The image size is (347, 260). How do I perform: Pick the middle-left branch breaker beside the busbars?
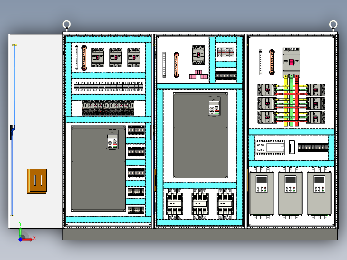(x=267, y=104)
